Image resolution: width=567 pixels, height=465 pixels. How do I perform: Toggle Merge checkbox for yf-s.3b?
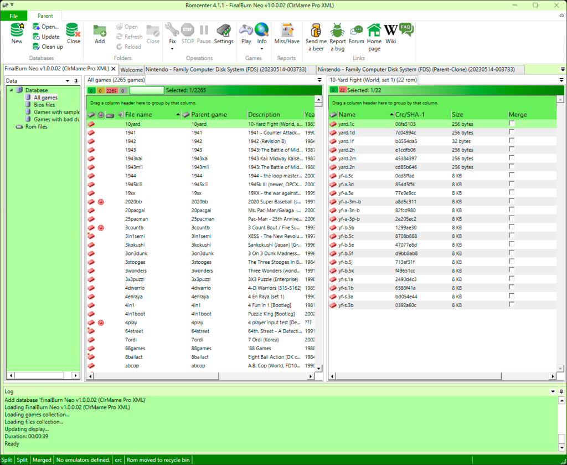click(512, 305)
